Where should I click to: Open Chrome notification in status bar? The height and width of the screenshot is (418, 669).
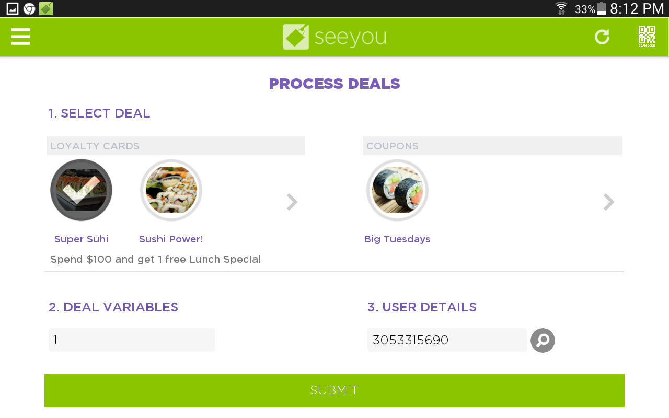click(29, 8)
